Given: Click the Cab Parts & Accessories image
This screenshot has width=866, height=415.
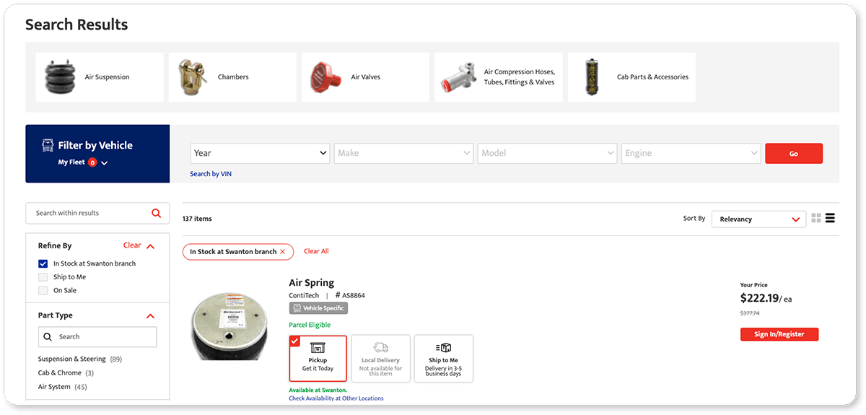Looking at the screenshot, I should (592, 77).
